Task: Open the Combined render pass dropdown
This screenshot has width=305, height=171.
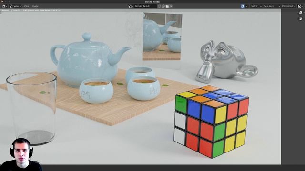Action: pos(289,6)
